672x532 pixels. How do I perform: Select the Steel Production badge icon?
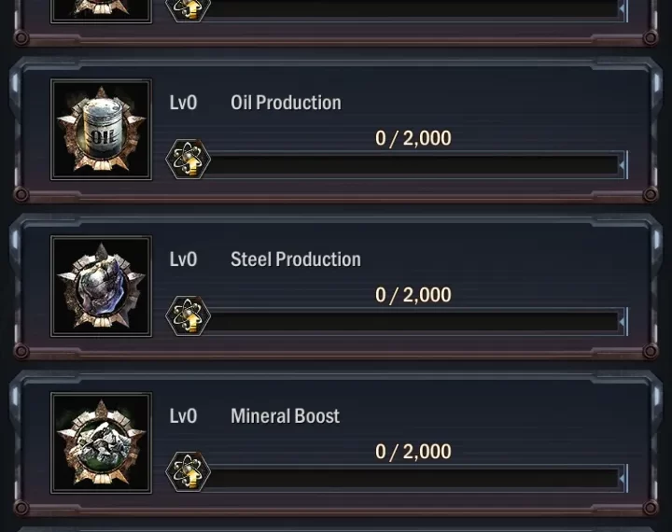(101, 287)
